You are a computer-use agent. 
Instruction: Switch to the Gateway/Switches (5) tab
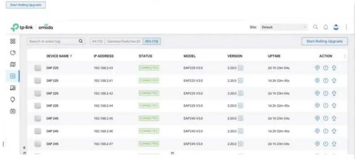tap(124, 41)
